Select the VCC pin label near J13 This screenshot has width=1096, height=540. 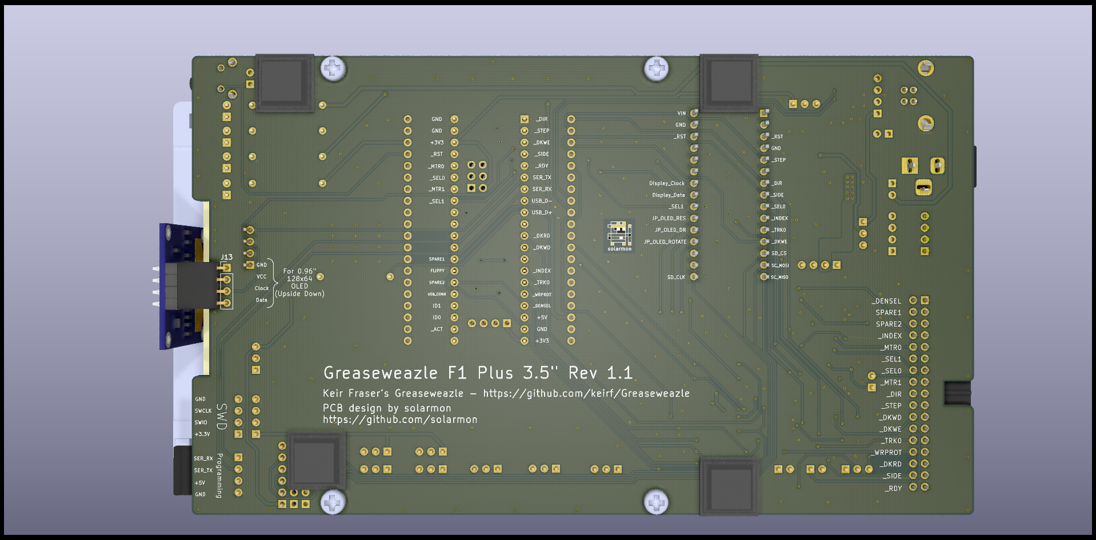coord(261,277)
